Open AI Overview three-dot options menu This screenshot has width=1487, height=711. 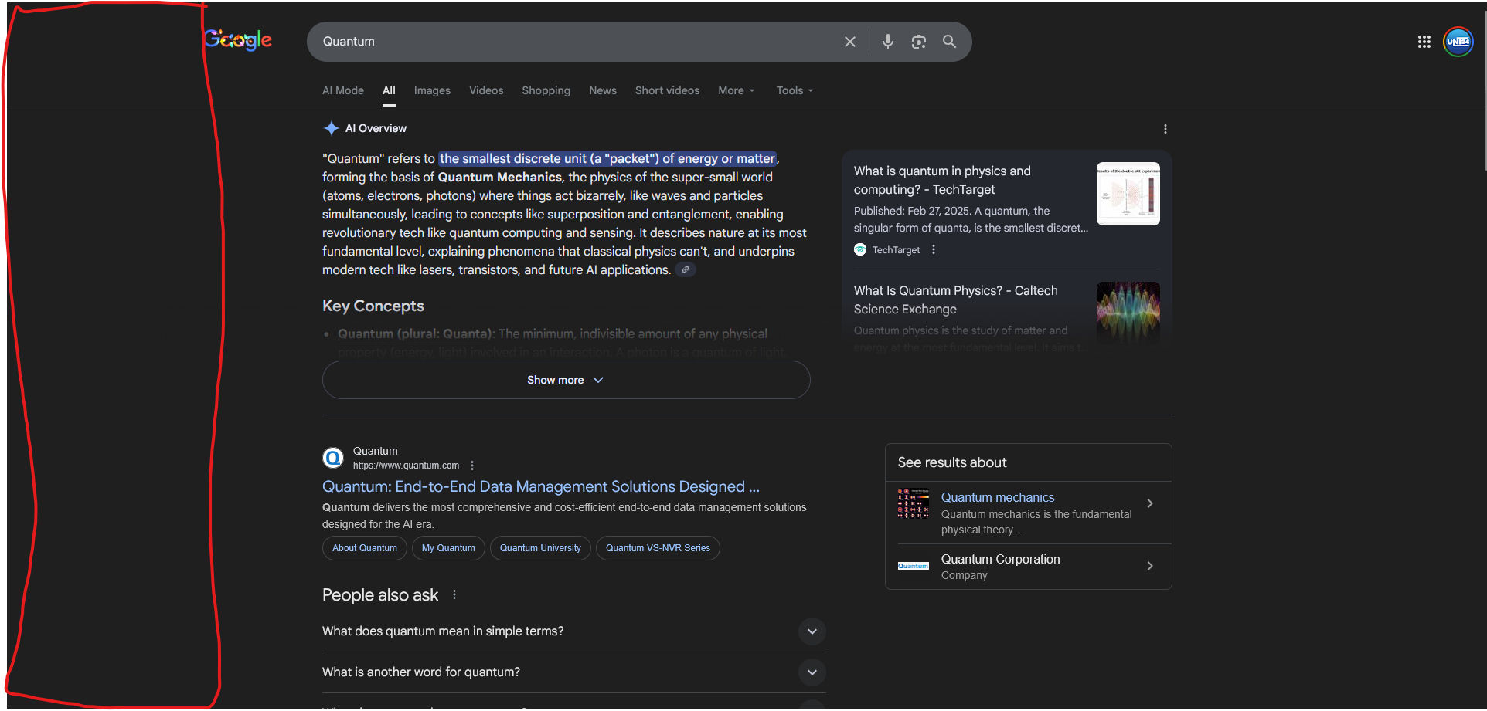pos(1165,129)
